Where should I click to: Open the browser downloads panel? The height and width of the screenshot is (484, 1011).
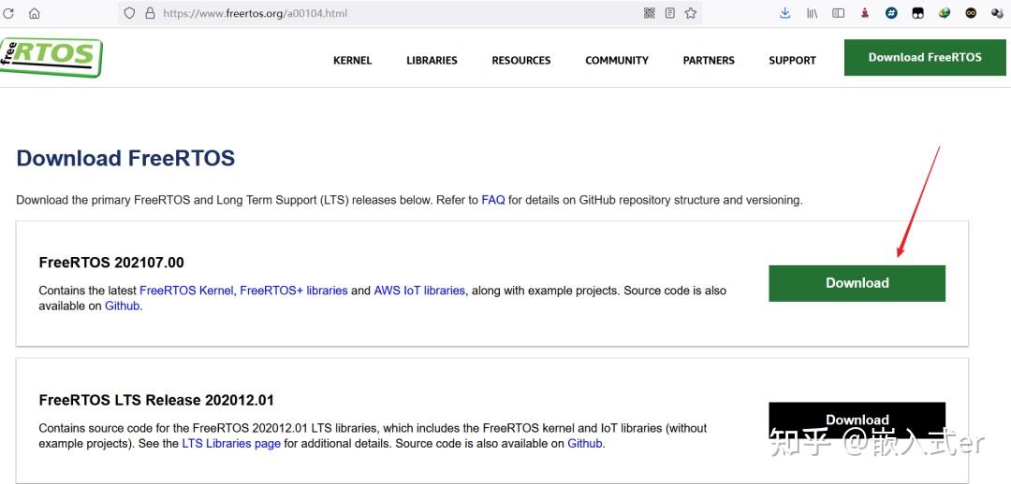(785, 13)
